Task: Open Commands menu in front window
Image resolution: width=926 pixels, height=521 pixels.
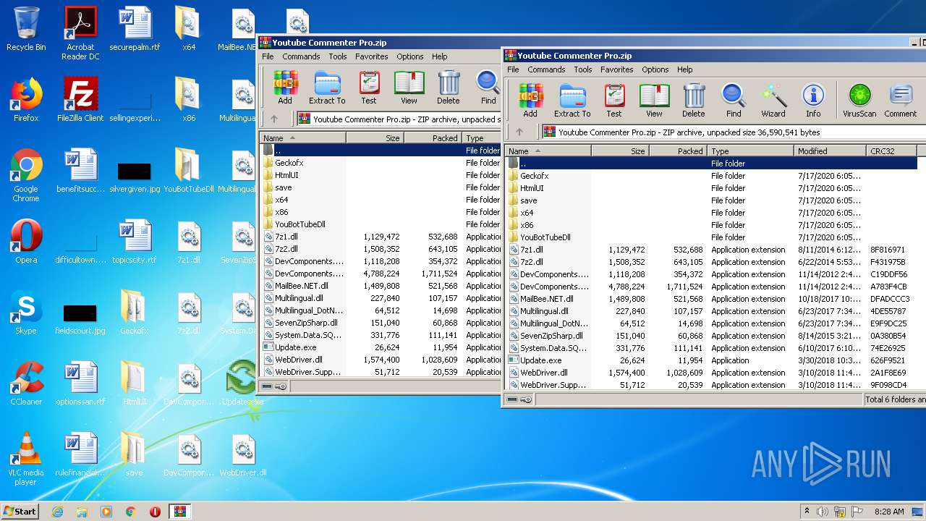Action: coord(546,69)
